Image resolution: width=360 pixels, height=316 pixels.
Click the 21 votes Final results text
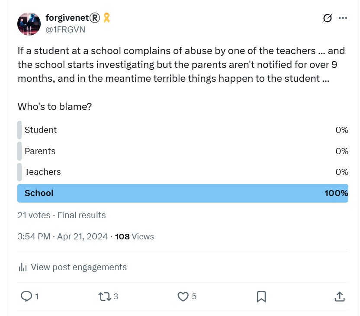pos(61,215)
